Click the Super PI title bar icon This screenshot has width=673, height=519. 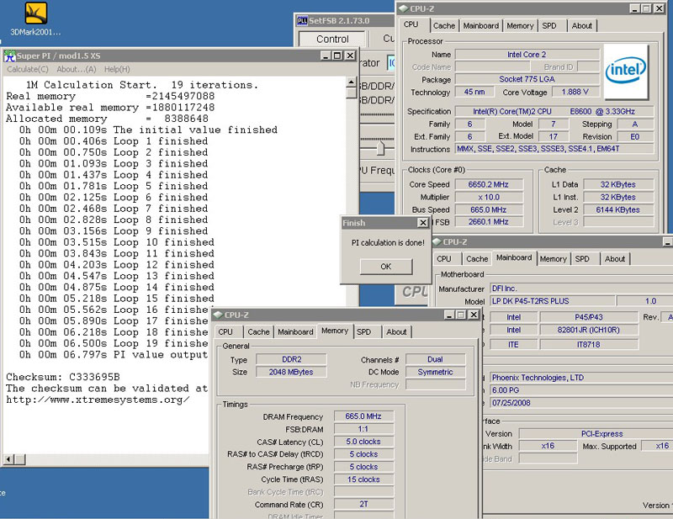[x=10, y=56]
